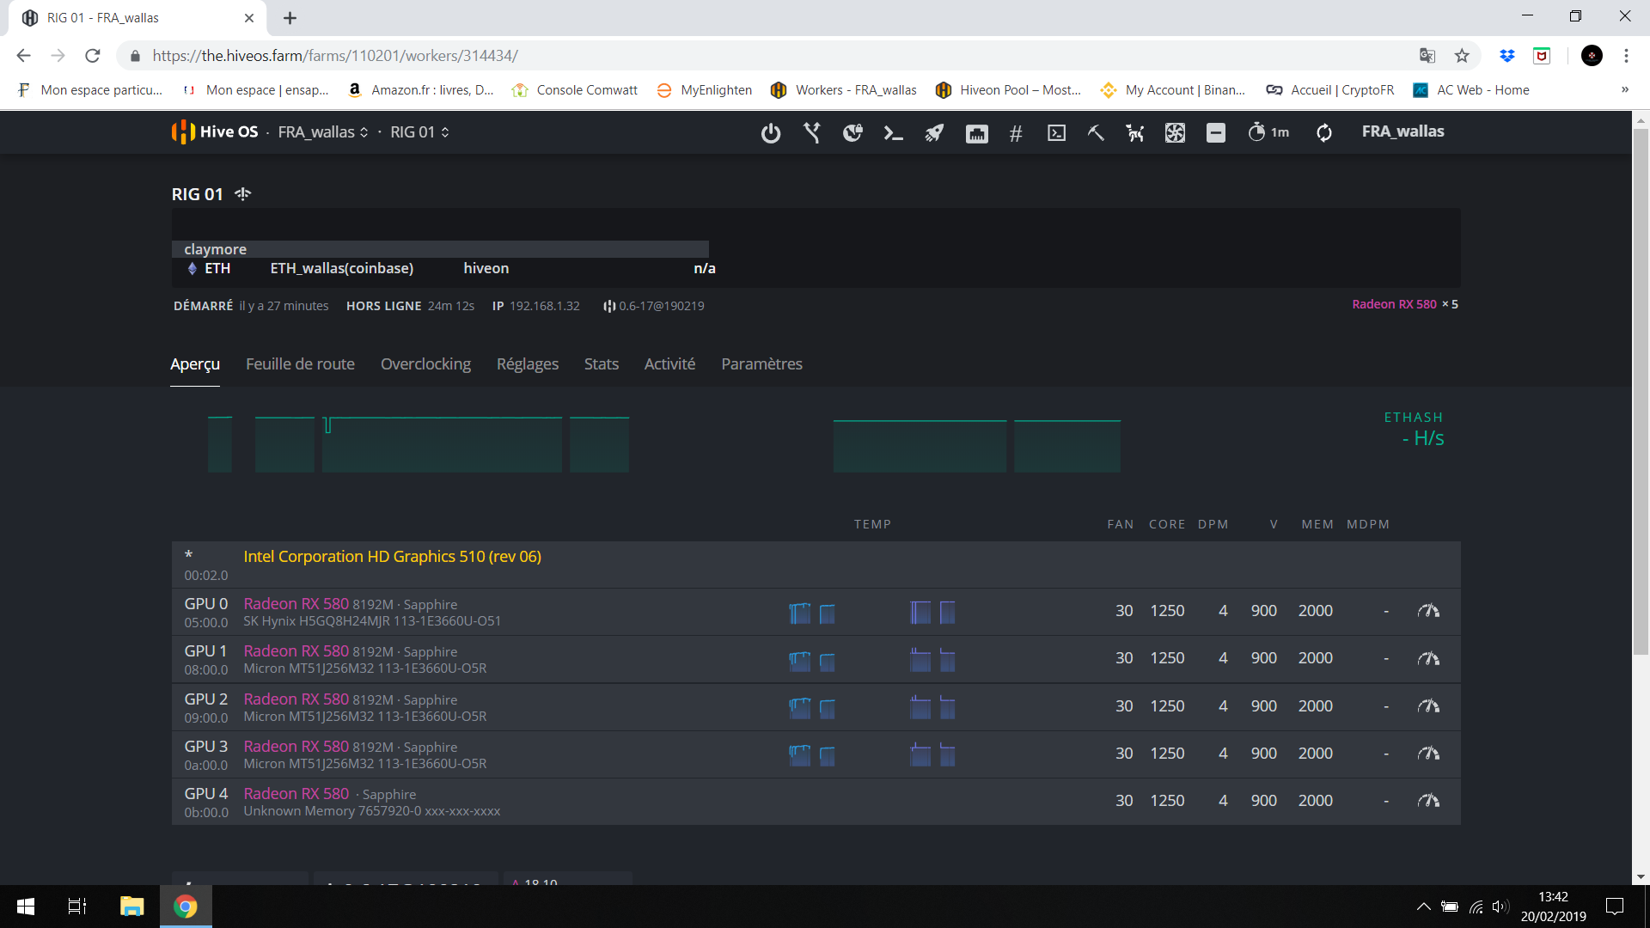1650x928 pixels.
Task: Expand the FRA_wallas farm selector
Action: (323, 132)
